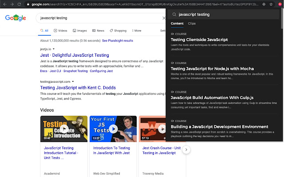The width and height of the screenshot is (284, 177).
Task: Open Jest Crash Course - Unit Testing link
Action: 162,150
